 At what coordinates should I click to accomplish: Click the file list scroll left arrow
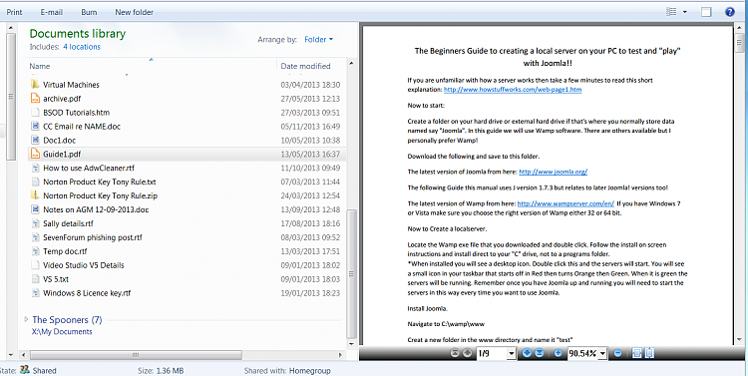[23, 355]
